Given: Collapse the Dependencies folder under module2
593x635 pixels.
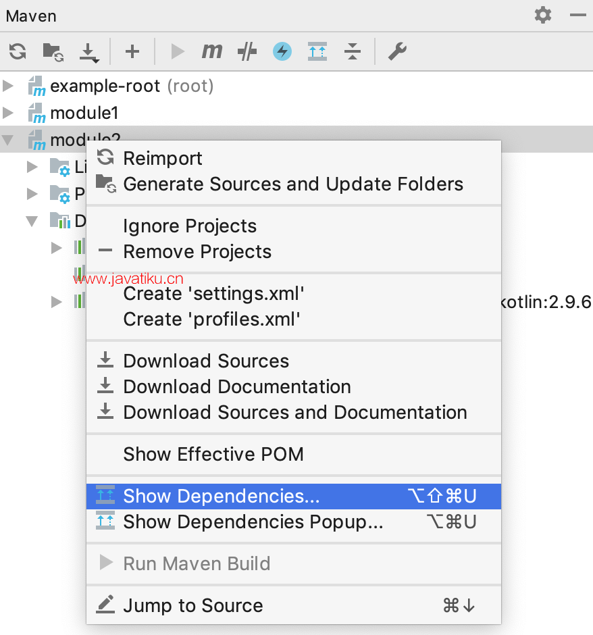Looking at the screenshot, I should 32,221.
